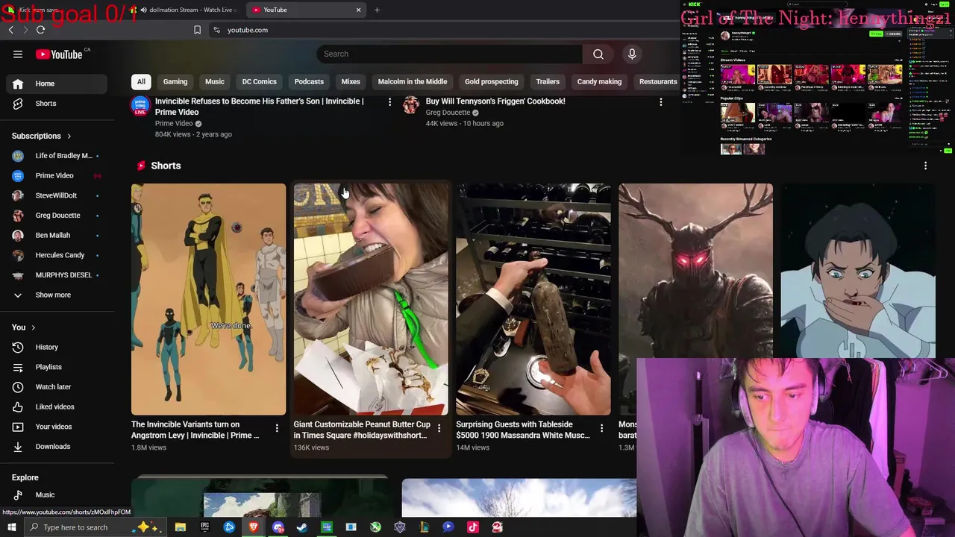Select the Mixes filter chip
Image resolution: width=955 pixels, height=537 pixels.
(x=351, y=82)
